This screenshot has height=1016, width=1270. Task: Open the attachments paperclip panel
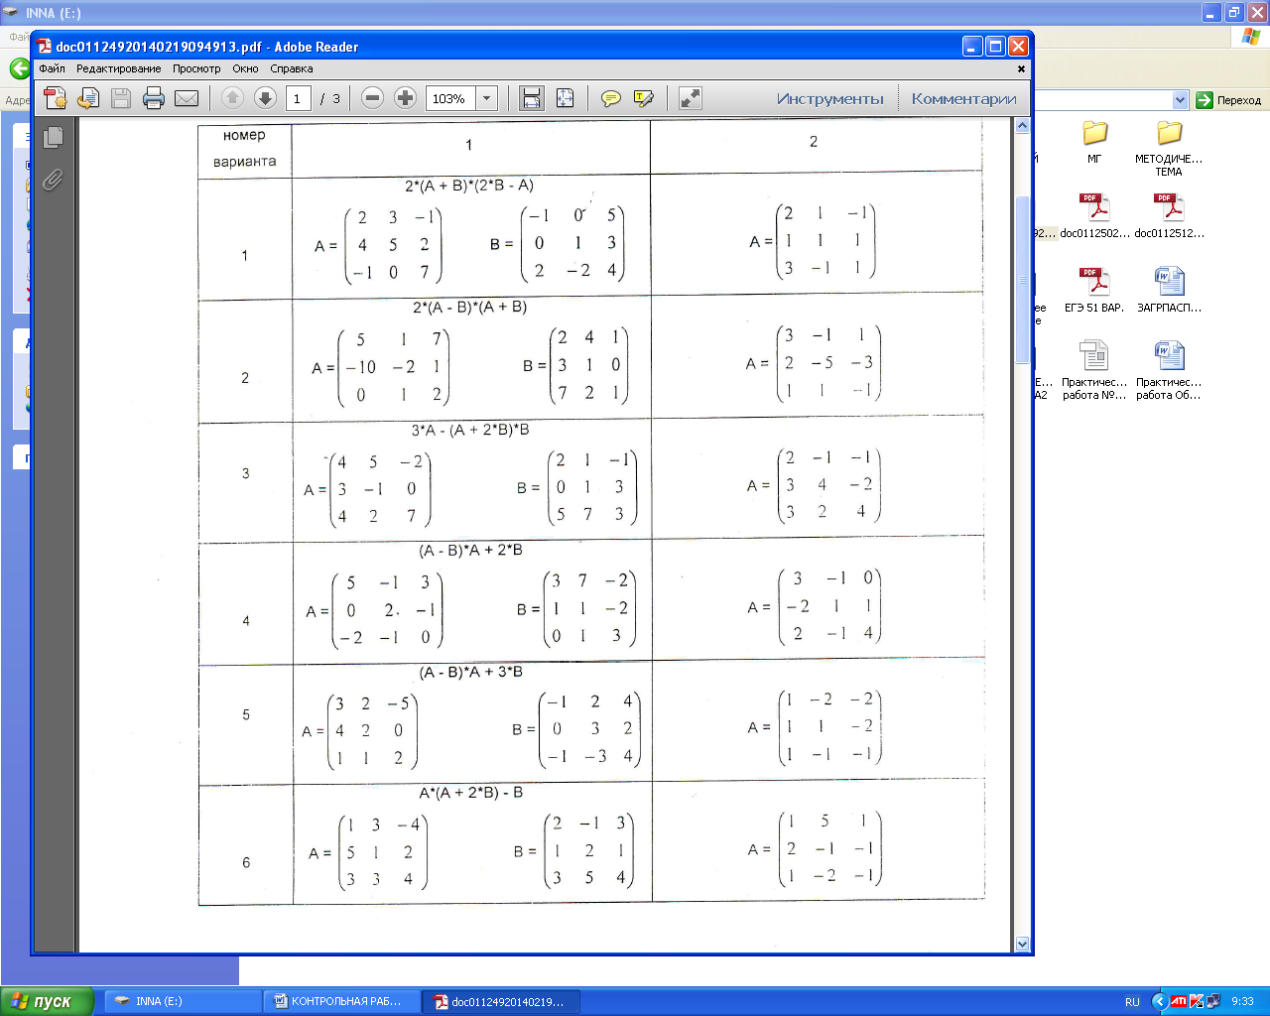[54, 180]
